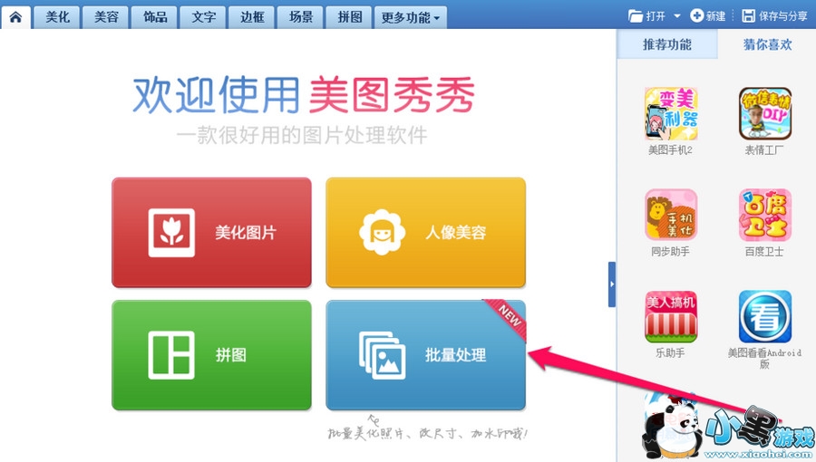The width and height of the screenshot is (816, 462).
Task: Switch to the 美化 tab
Action: click(x=57, y=17)
